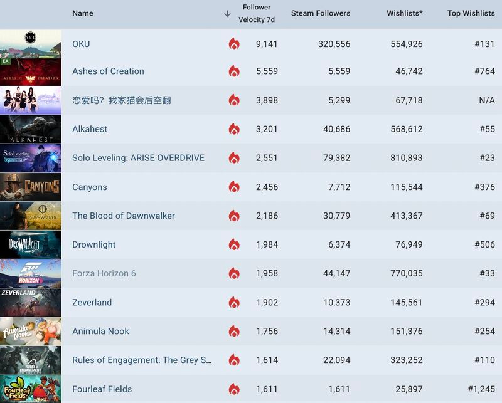Click the flame icon in OKU row

click(x=234, y=43)
